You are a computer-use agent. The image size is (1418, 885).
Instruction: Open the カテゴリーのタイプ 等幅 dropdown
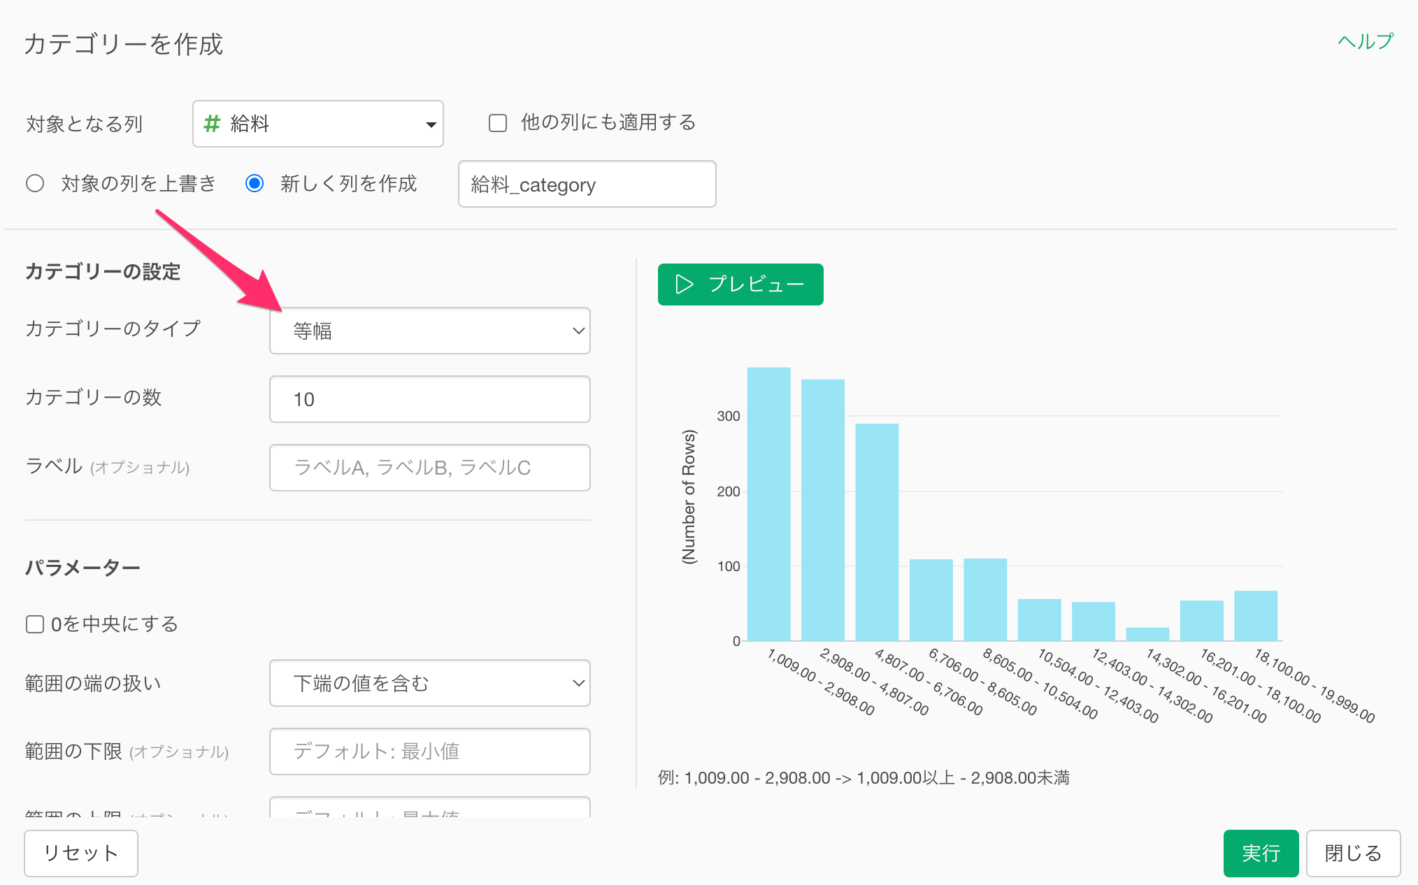point(430,331)
